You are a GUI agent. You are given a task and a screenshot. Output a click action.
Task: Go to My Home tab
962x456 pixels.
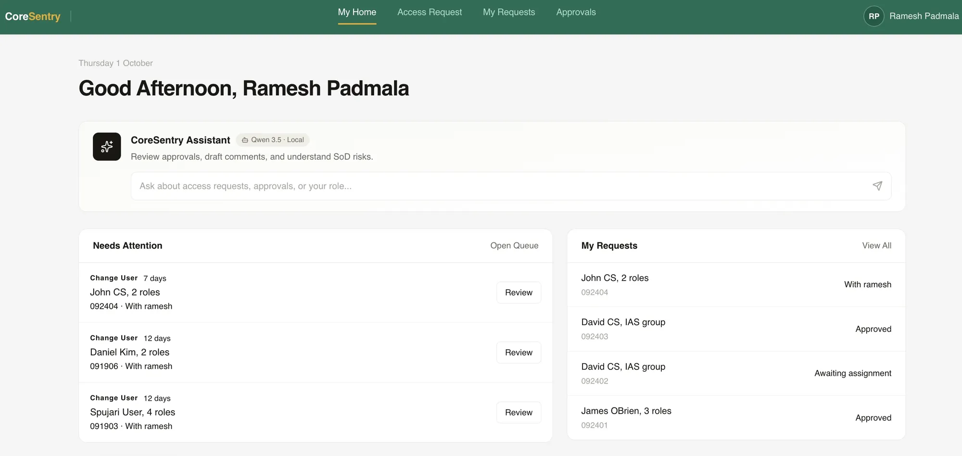(357, 12)
